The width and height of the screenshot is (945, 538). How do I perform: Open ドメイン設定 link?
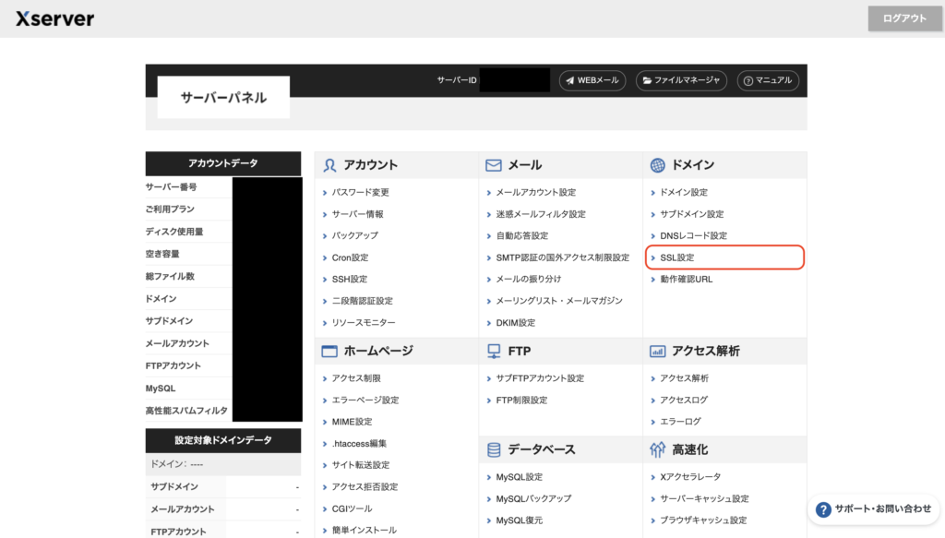[684, 192]
